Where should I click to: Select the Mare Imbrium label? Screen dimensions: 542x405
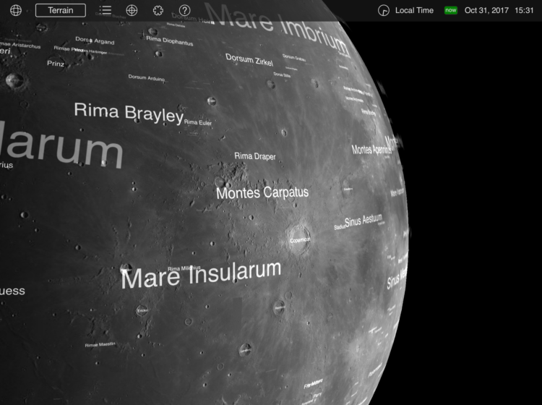tap(277, 27)
